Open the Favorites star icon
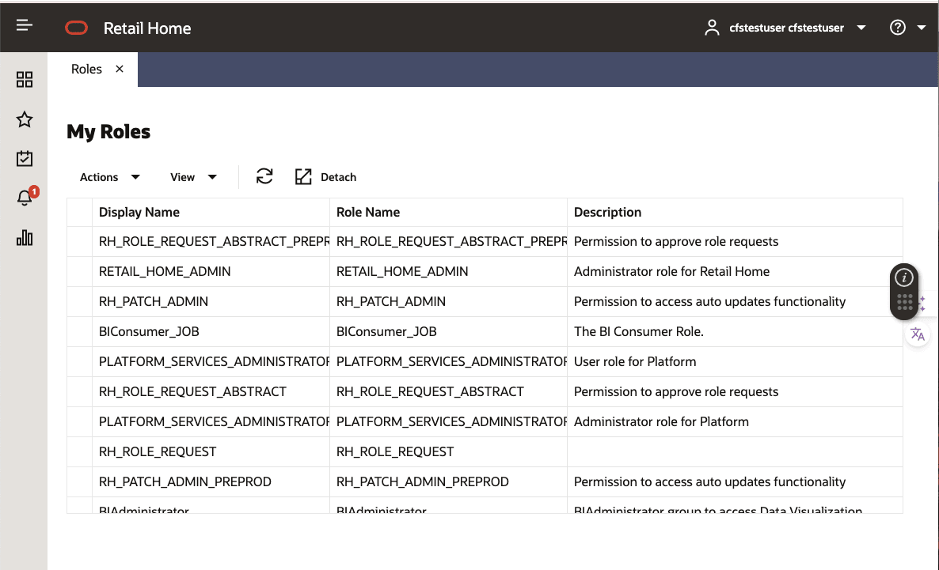 click(x=25, y=119)
